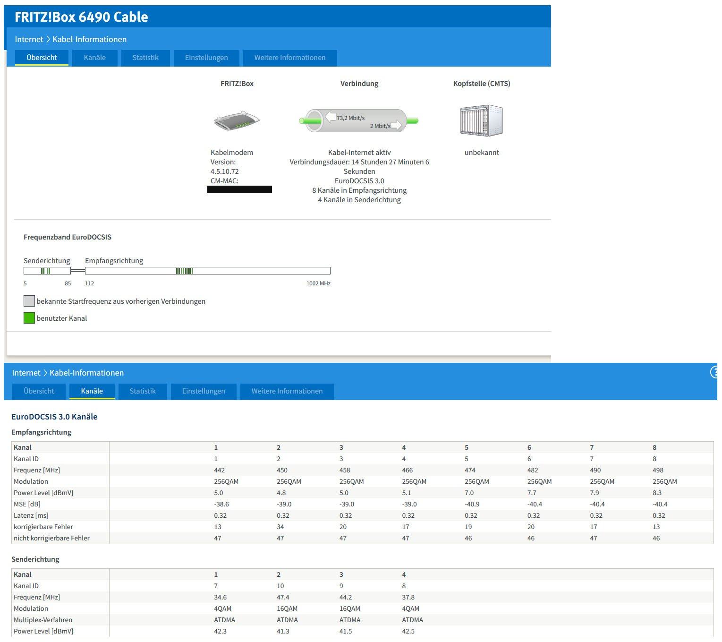722x642 pixels.
Task: Click Power Level cell '7.0' in downstream table
Action: coord(469,493)
